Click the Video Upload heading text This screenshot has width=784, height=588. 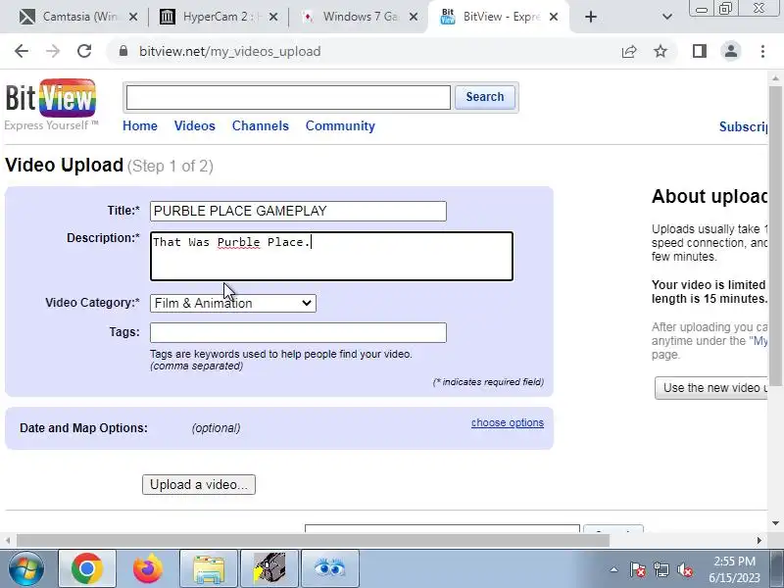[x=64, y=165]
